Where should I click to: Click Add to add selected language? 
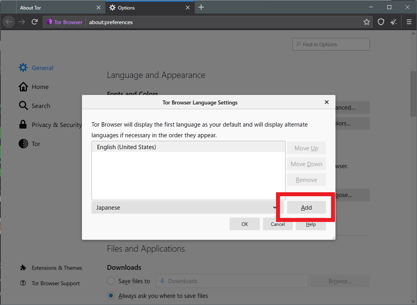point(306,208)
